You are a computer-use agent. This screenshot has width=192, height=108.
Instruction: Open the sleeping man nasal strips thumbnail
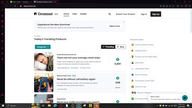pos(44,61)
